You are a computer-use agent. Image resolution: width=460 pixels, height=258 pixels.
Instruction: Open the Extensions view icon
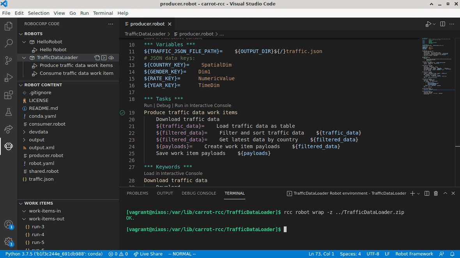(9, 95)
